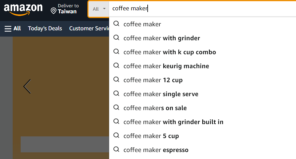Choose 'coffee maker with k cup combo' suggestion

coord(169,52)
